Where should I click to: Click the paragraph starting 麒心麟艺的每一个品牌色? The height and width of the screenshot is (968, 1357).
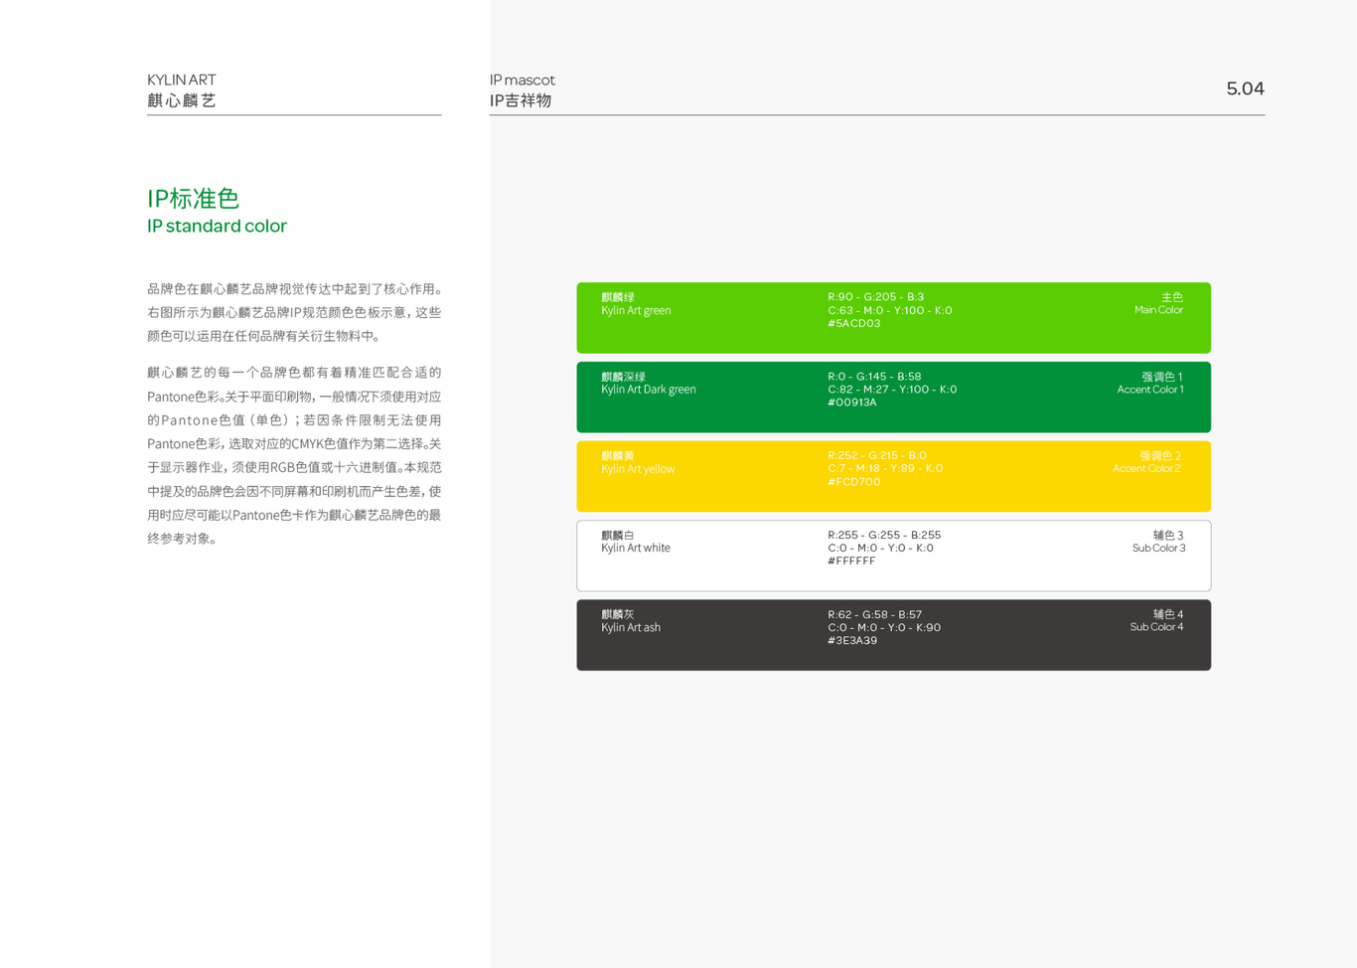pyautogui.click(x=294, y=455)
